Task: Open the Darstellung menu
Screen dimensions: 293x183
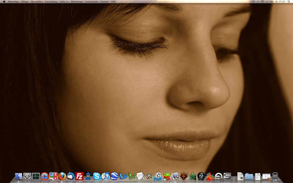Action: click(51, 2)
